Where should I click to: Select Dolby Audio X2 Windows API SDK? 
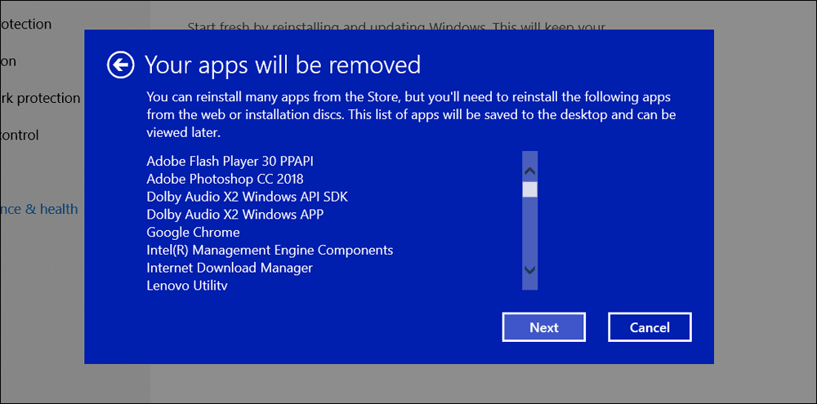(247, 197)
